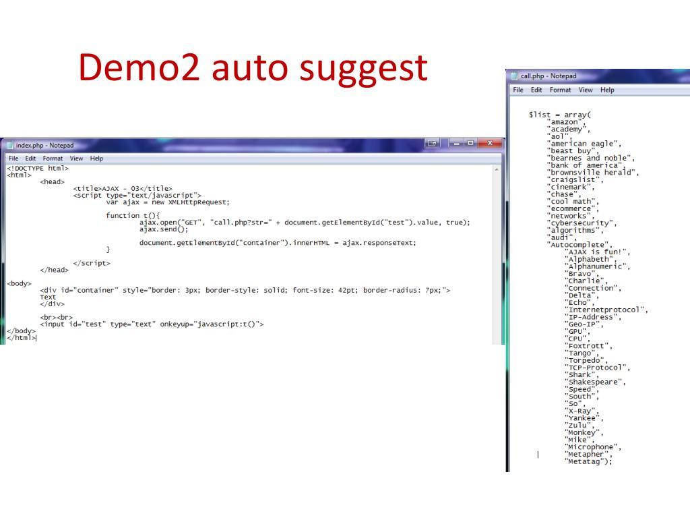Open Help menu in call.php Notepad
The height and width of the screenshot is (518, 690).
tap(607, 90)
